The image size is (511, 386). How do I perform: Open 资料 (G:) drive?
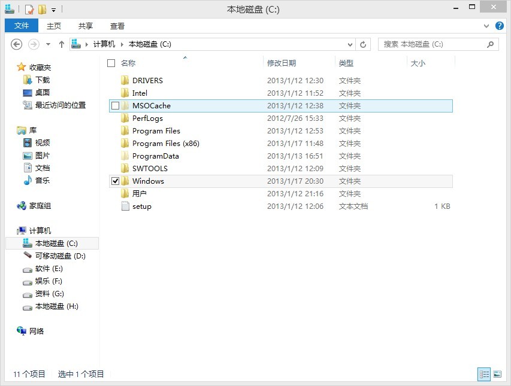click(50, 294)
